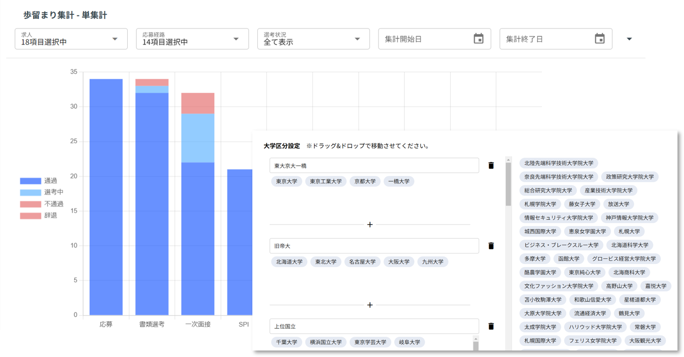Select the 高野山大学 chip

click(618, 286)
